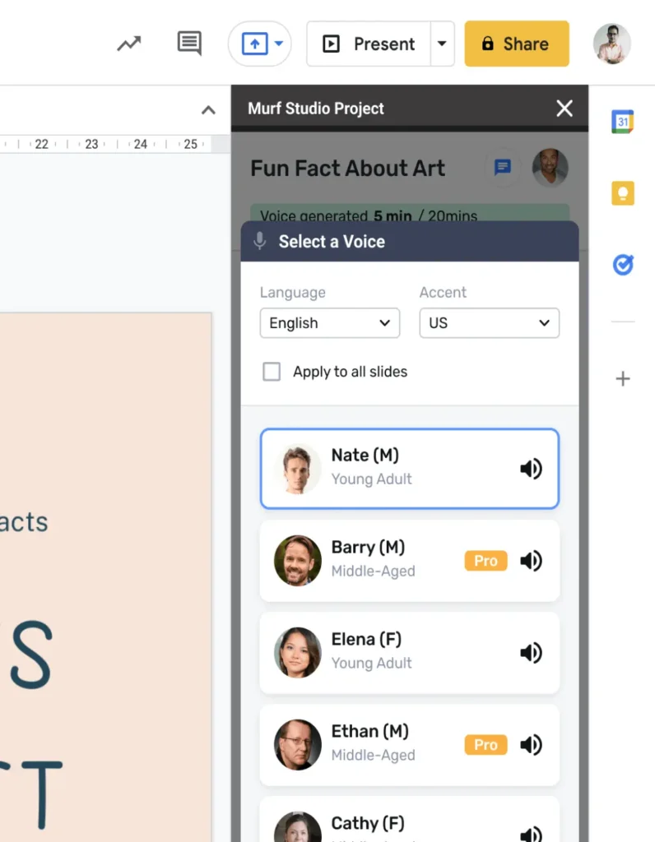Viewport: 655px width, 842px height.
Task: Play Ethan voice preview speaker
Action: click(x=531, y=745)
